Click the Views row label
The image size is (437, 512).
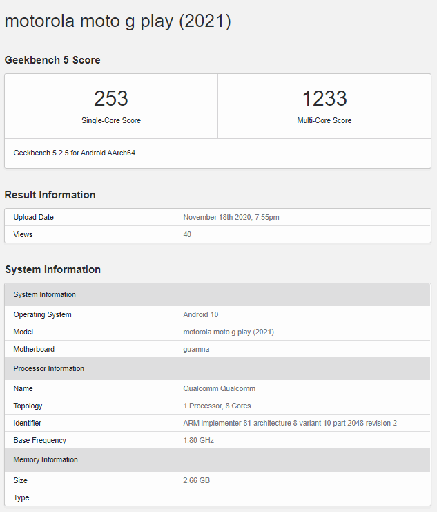click(23, 234)
